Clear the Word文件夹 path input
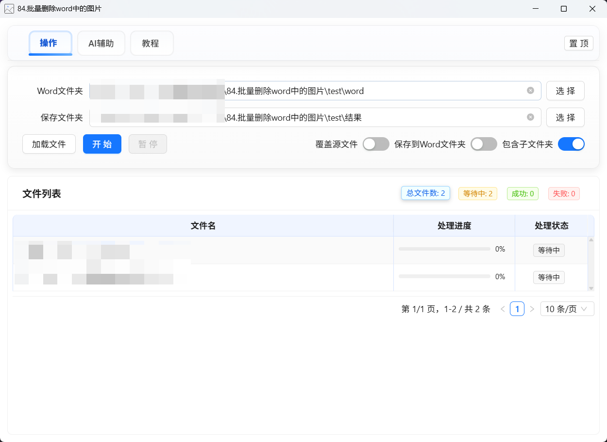 530,90
